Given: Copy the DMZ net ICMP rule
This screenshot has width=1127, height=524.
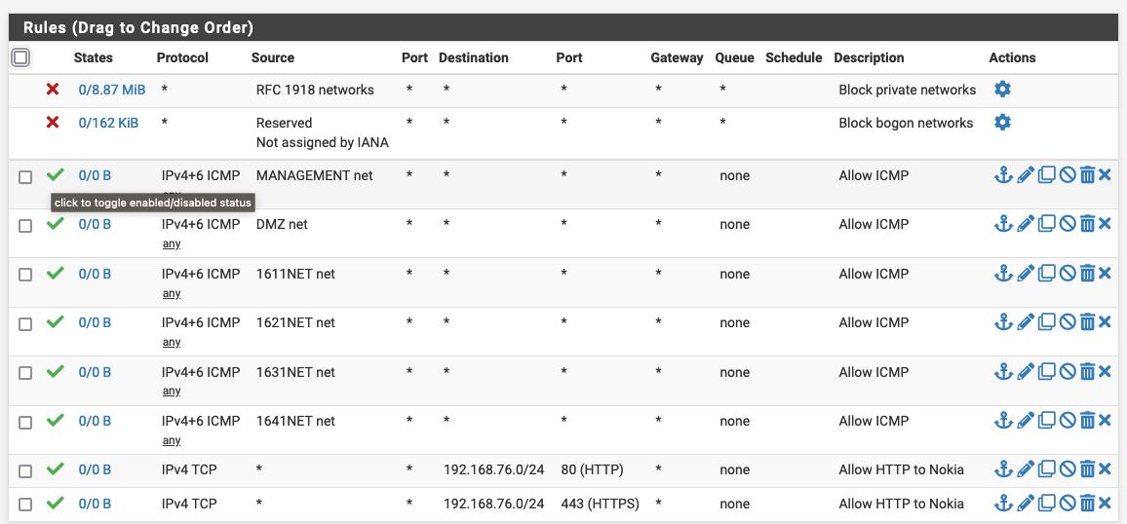Looking at the screenshot, I should point(1047,224).
